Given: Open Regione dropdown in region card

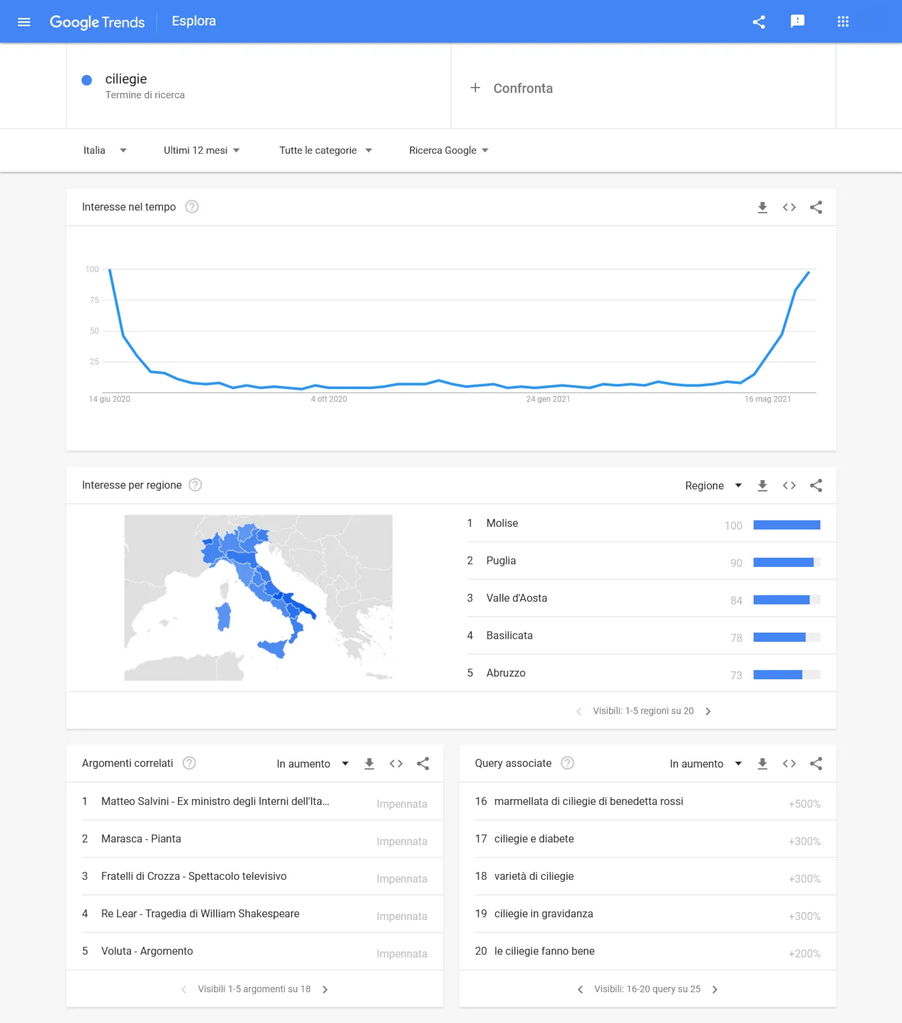Looking at the screenshot, I should (x=713, y=485).
